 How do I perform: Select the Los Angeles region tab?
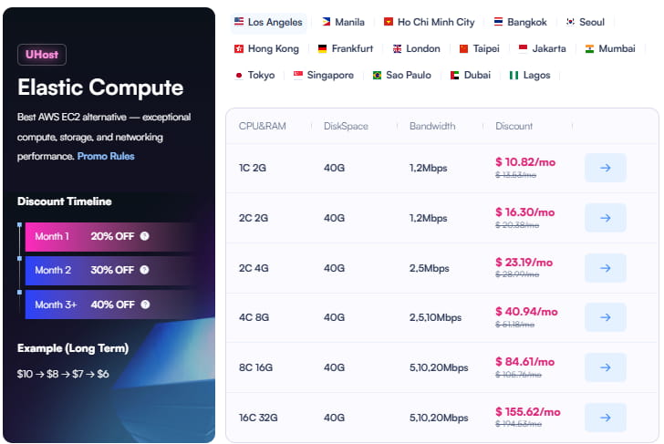point(268,22)
